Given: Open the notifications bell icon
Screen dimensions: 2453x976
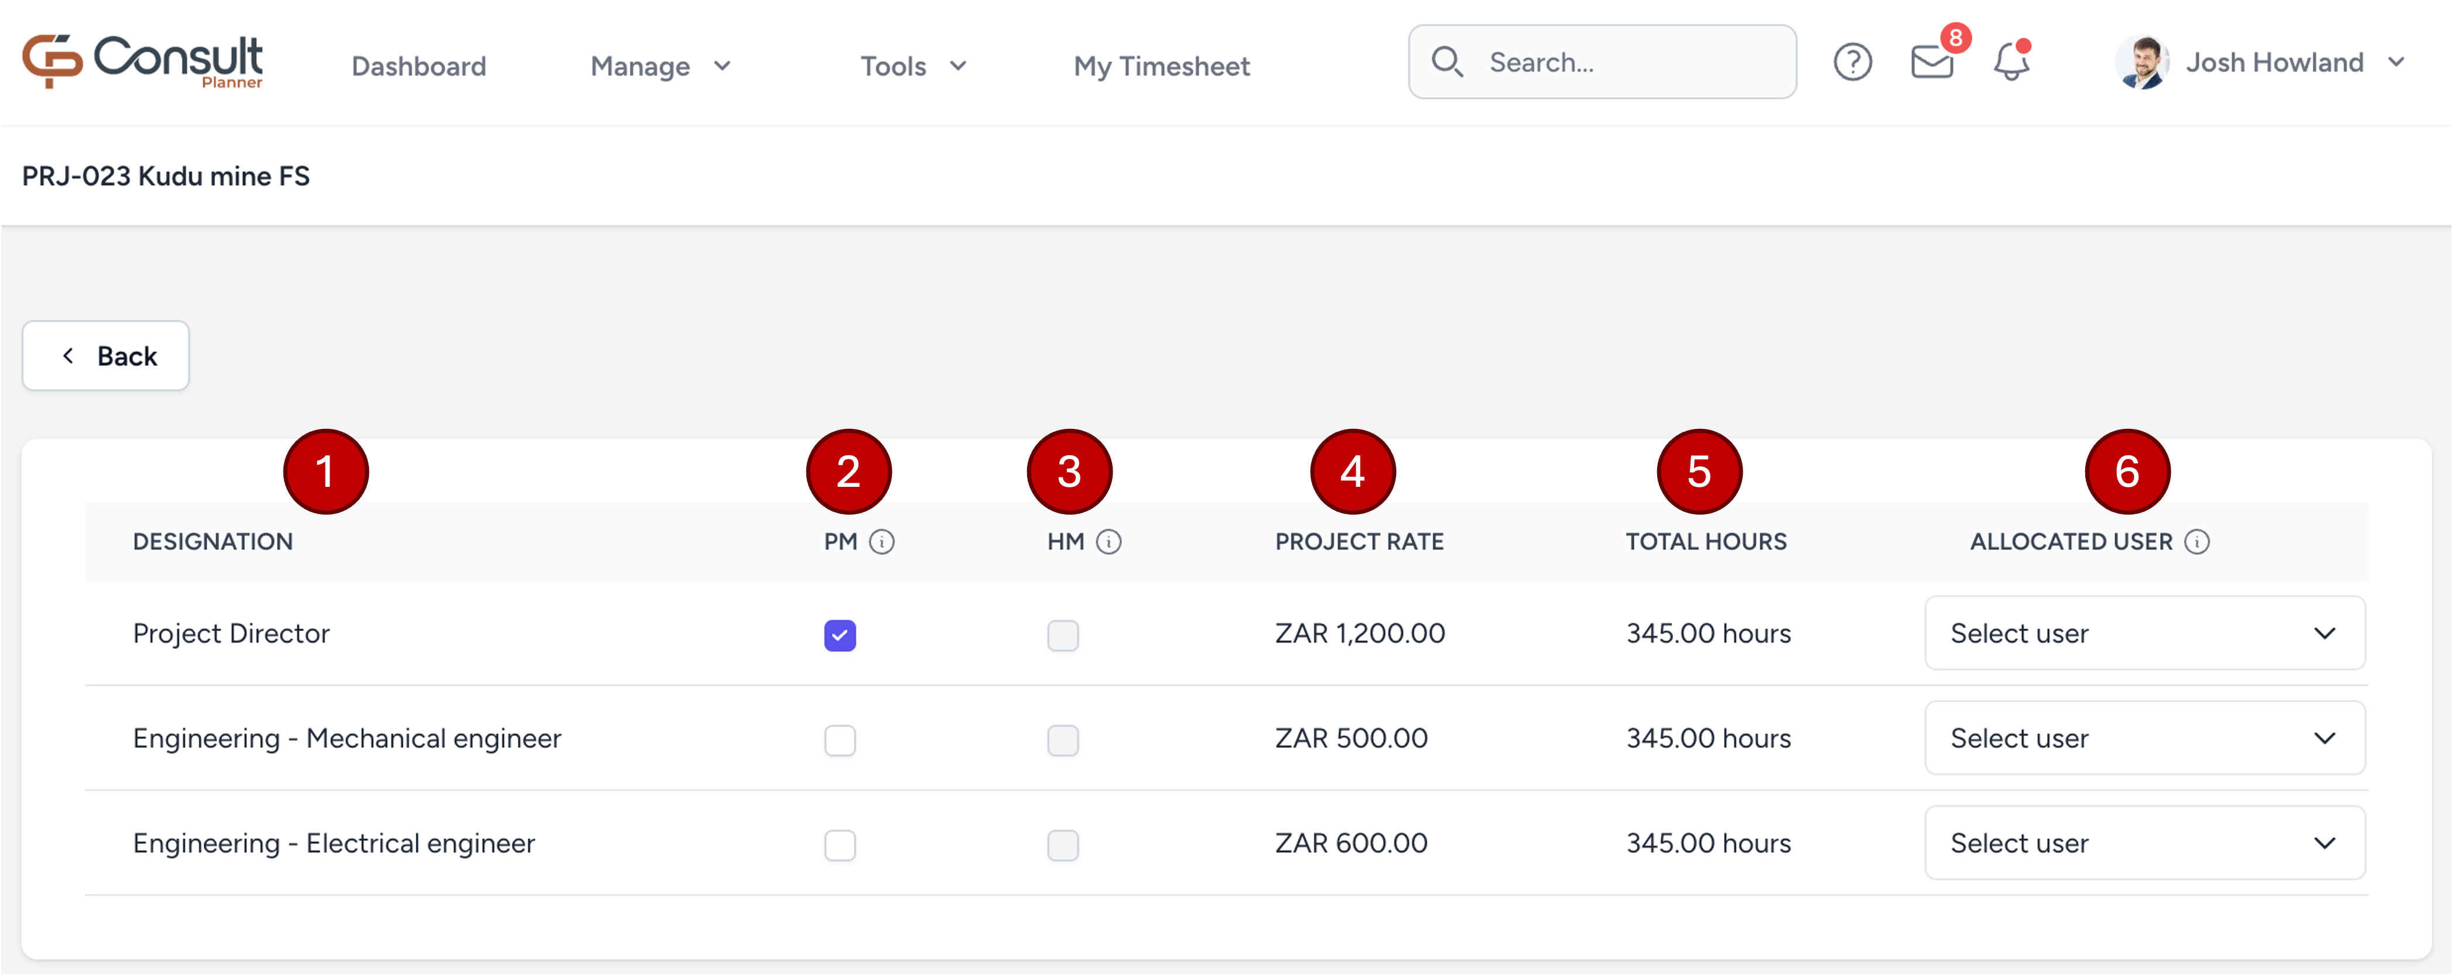Looking at the screenshot, I should coord(2011,63).
